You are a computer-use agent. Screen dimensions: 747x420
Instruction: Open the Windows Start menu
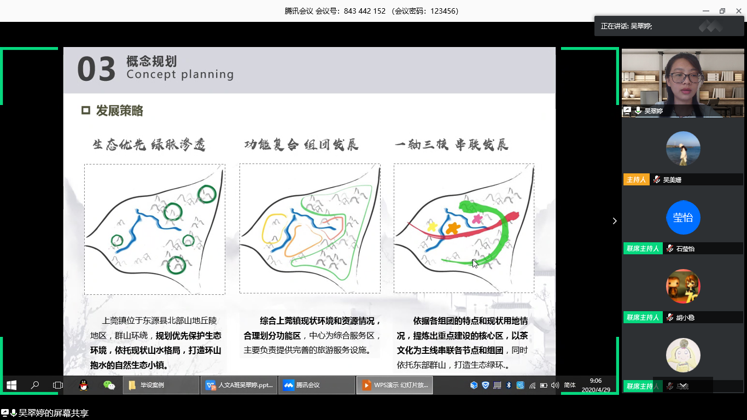(x=11, y=385)
